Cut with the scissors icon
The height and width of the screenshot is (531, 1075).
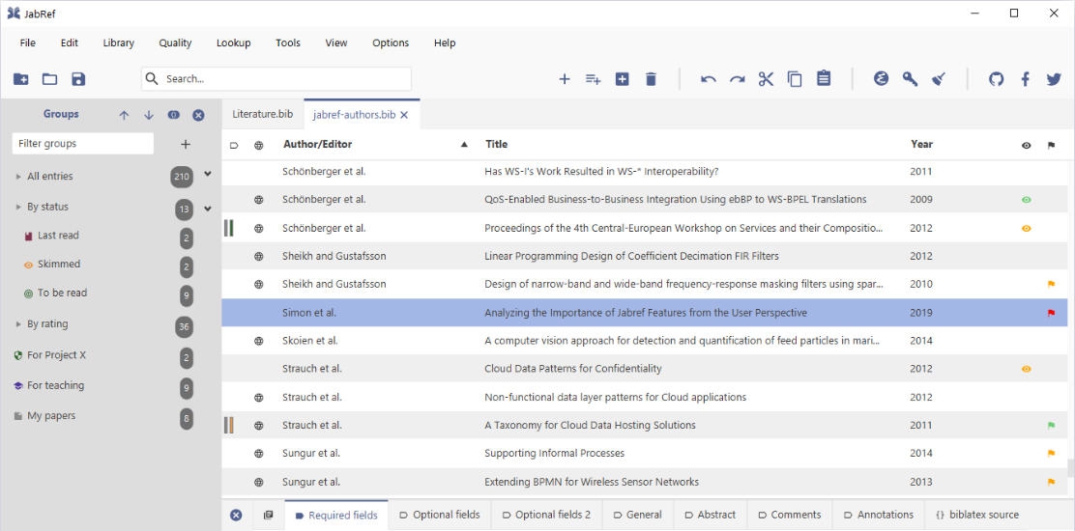tap(766, 79)
